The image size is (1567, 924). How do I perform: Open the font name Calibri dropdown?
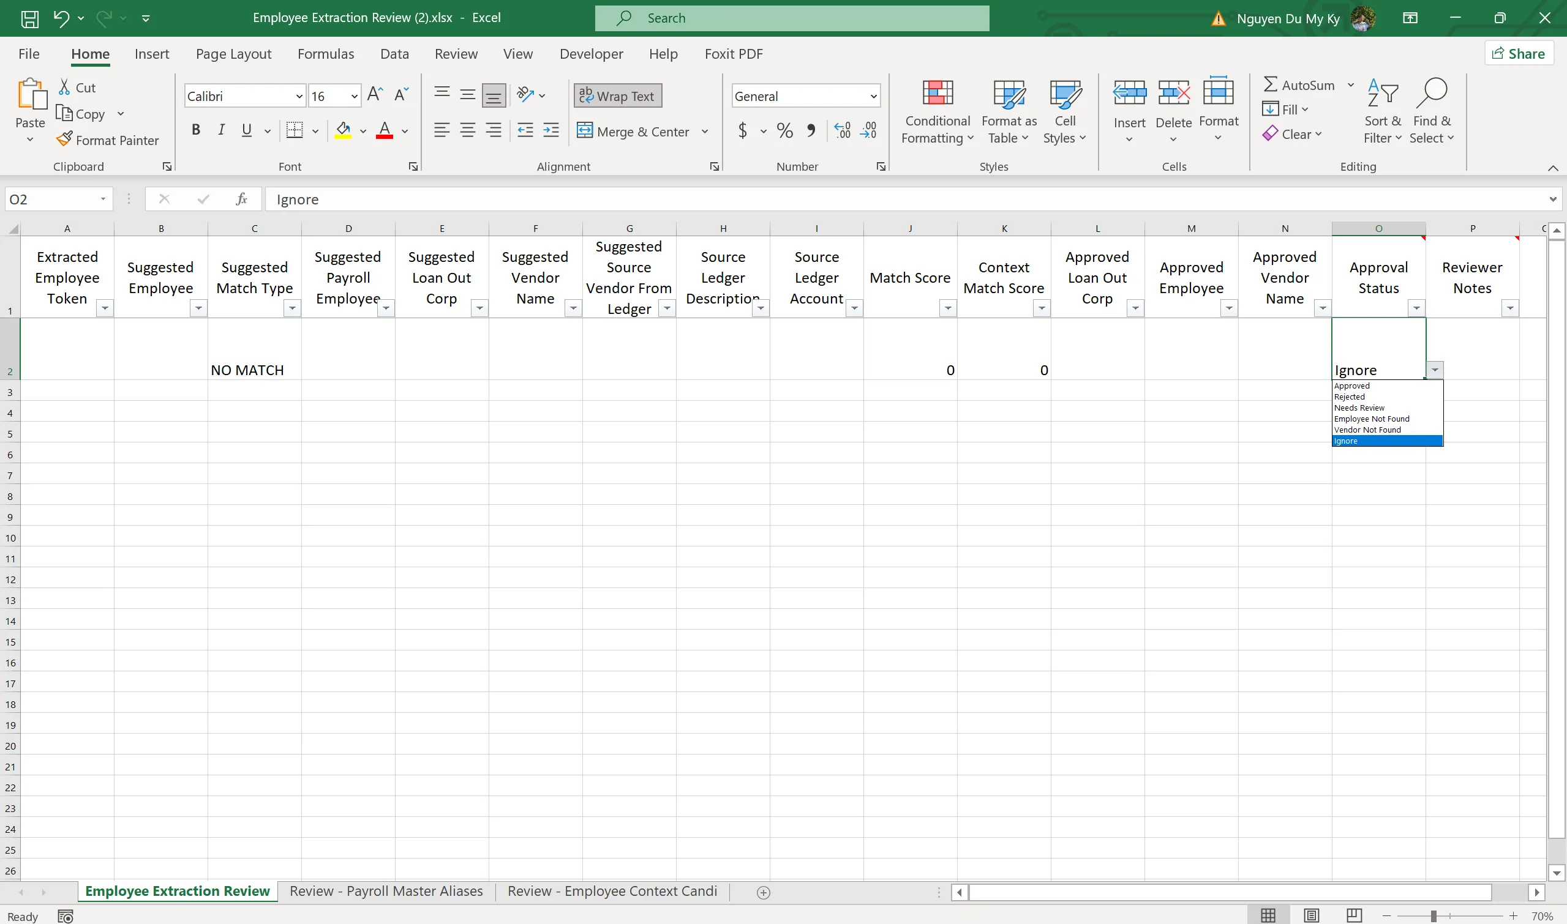(299, 96)
